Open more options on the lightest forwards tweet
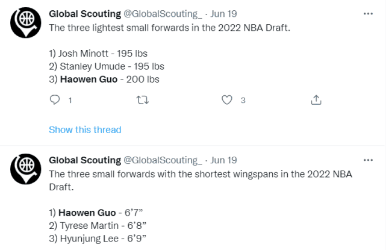 coord(368,13)
